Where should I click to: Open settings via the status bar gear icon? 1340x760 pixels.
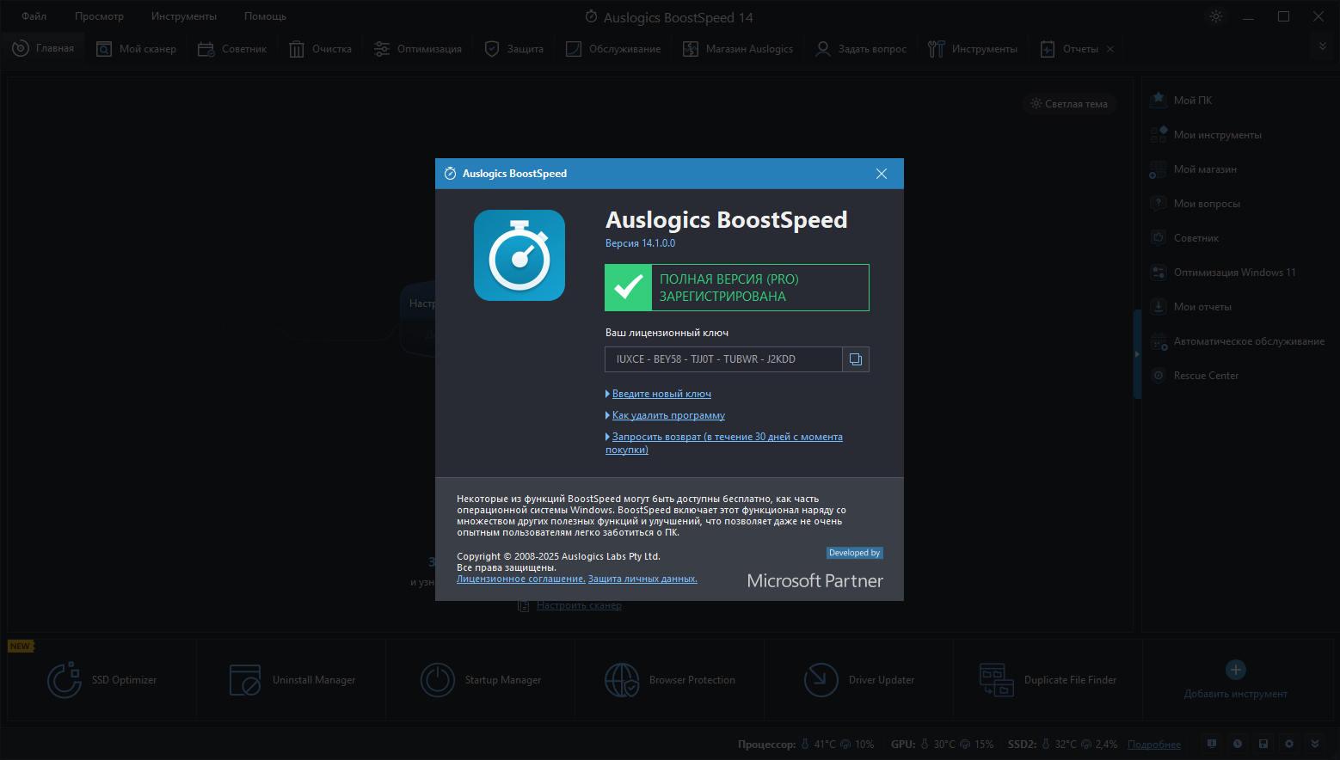pyautogui.click(x=1288, y=744)
